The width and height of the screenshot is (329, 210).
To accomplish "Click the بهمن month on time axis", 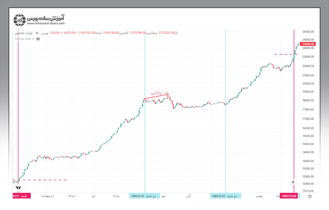I will click(259, 196).
